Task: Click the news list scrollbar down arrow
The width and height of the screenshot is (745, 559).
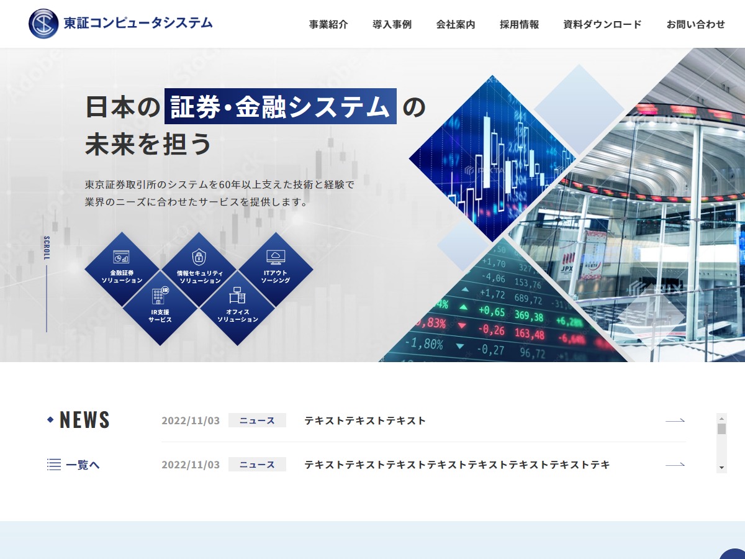Action: (x=721, y=468)
